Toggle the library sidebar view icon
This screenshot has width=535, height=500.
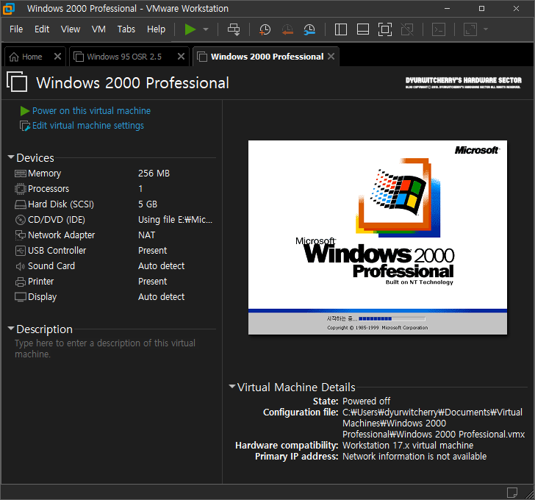pos(341,29)
